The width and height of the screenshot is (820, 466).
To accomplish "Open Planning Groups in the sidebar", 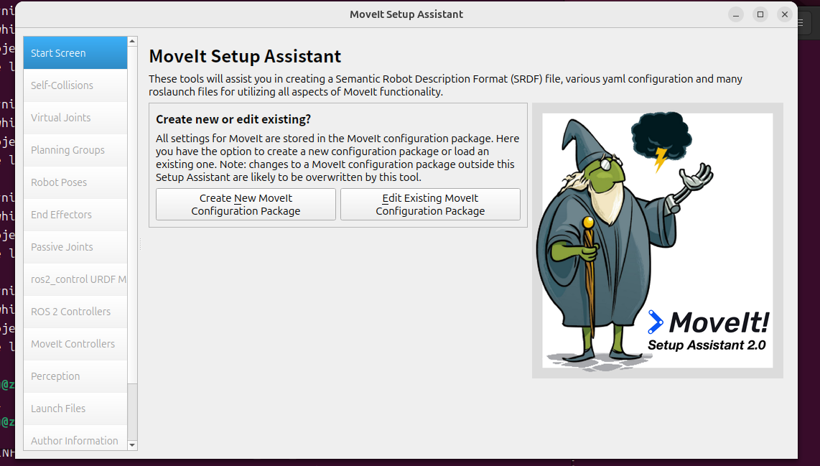I will pos(75,150).
